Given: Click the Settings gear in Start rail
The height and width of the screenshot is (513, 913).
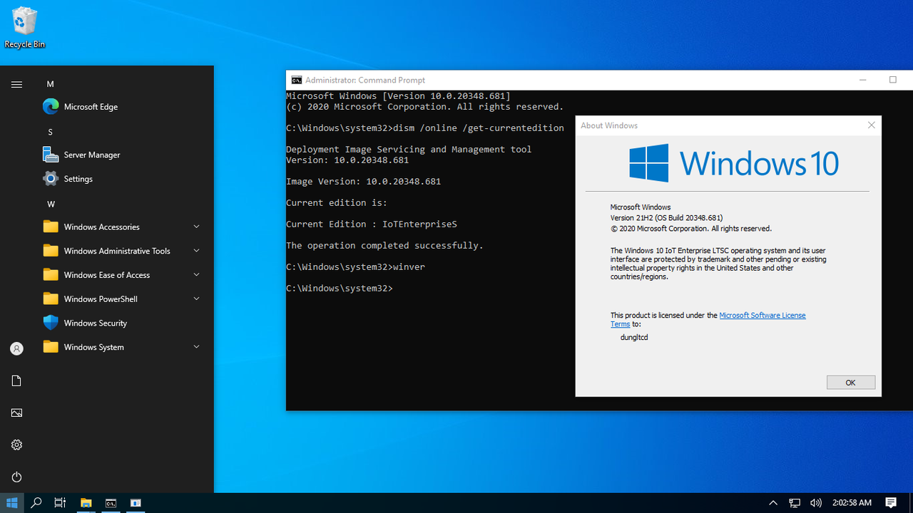Looking at the screenshot, I should 16,445.
